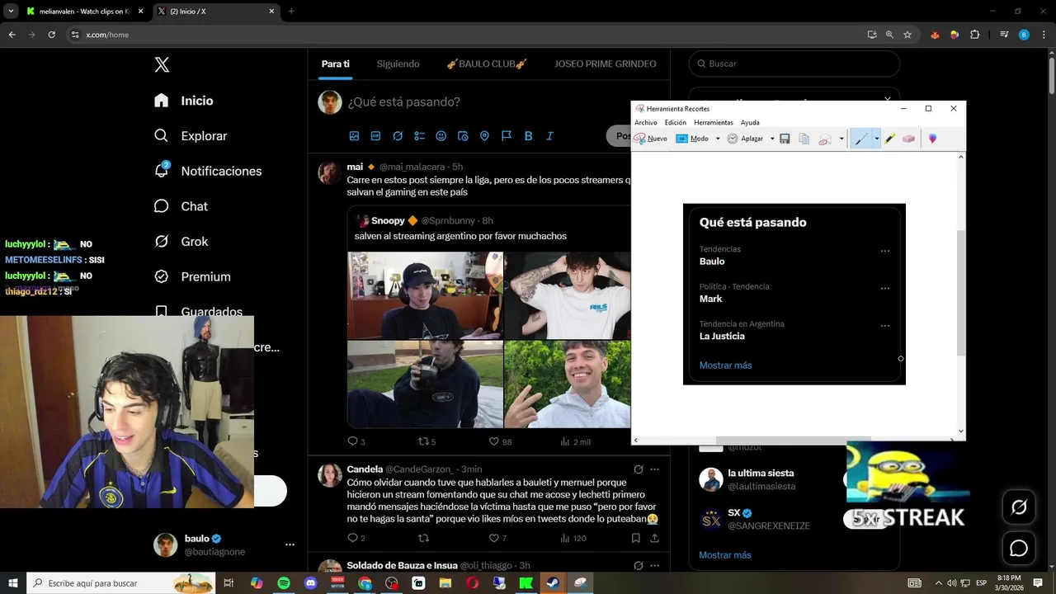The image size is (1056, 594).
Task: Open Notificaciones in X sidebar
Action: (x=208, y=171)
